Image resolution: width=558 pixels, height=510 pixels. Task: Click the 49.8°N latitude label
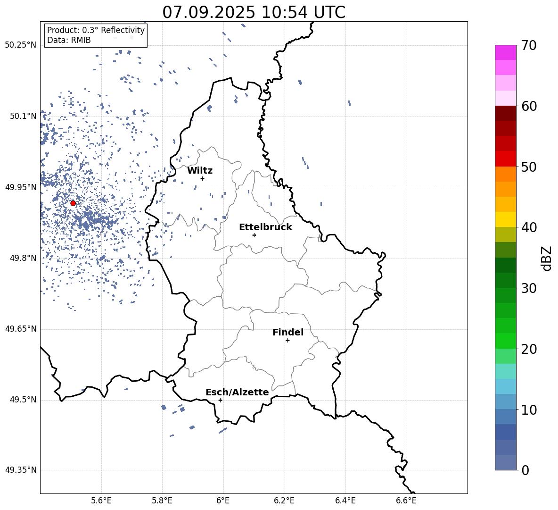(23, 258)
